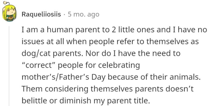Click the comment line starting "I am a human parent"
The height and width of the screenshot is (106, 213).
pos(114,30)
